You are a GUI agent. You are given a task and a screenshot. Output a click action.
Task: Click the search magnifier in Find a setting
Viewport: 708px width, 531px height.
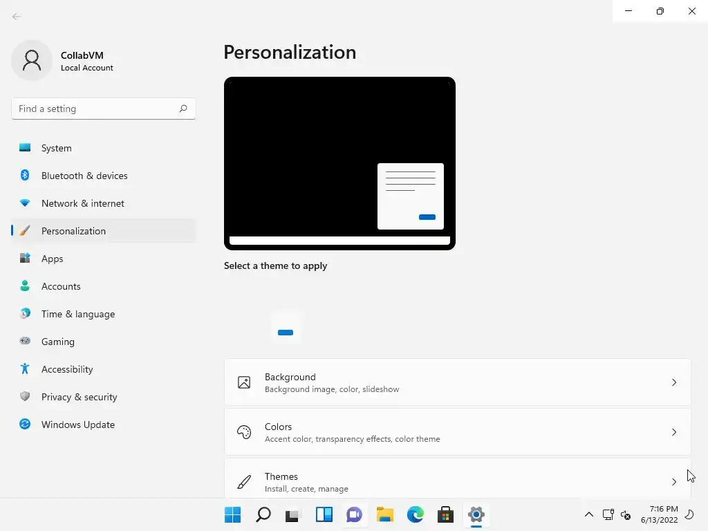183,109
